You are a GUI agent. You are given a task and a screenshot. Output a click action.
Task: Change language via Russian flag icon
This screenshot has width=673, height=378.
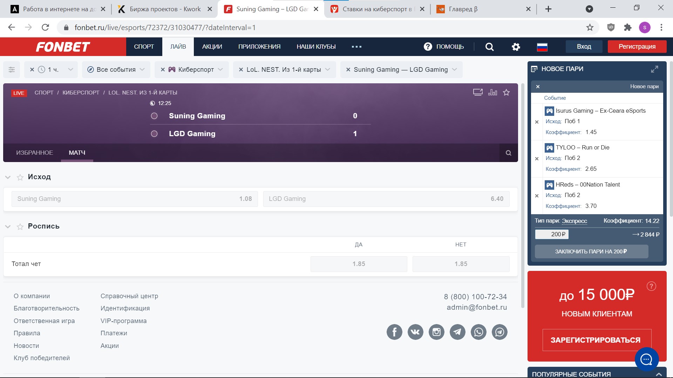542,47
